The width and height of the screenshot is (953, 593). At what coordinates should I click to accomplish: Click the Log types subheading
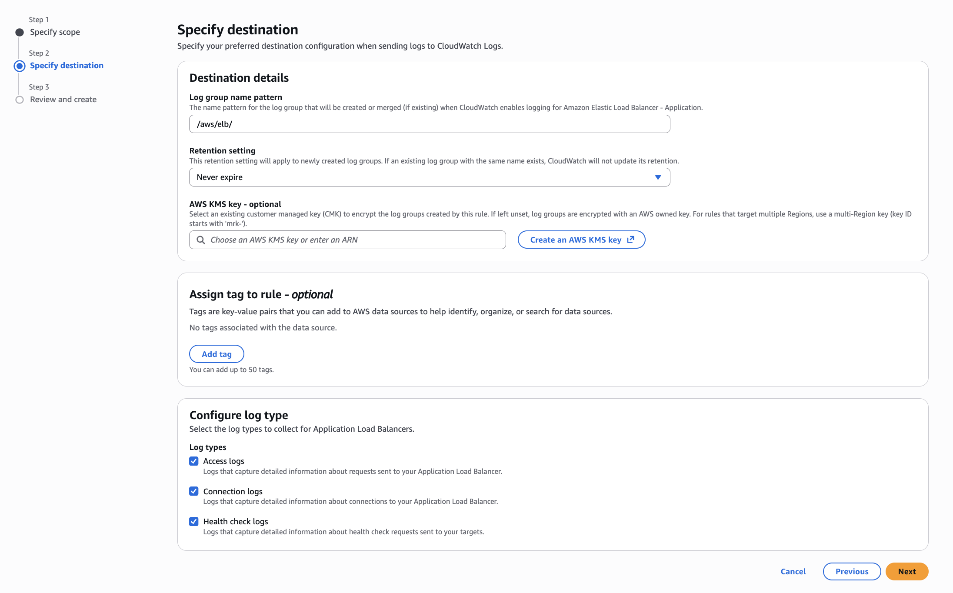coord(208,447)
